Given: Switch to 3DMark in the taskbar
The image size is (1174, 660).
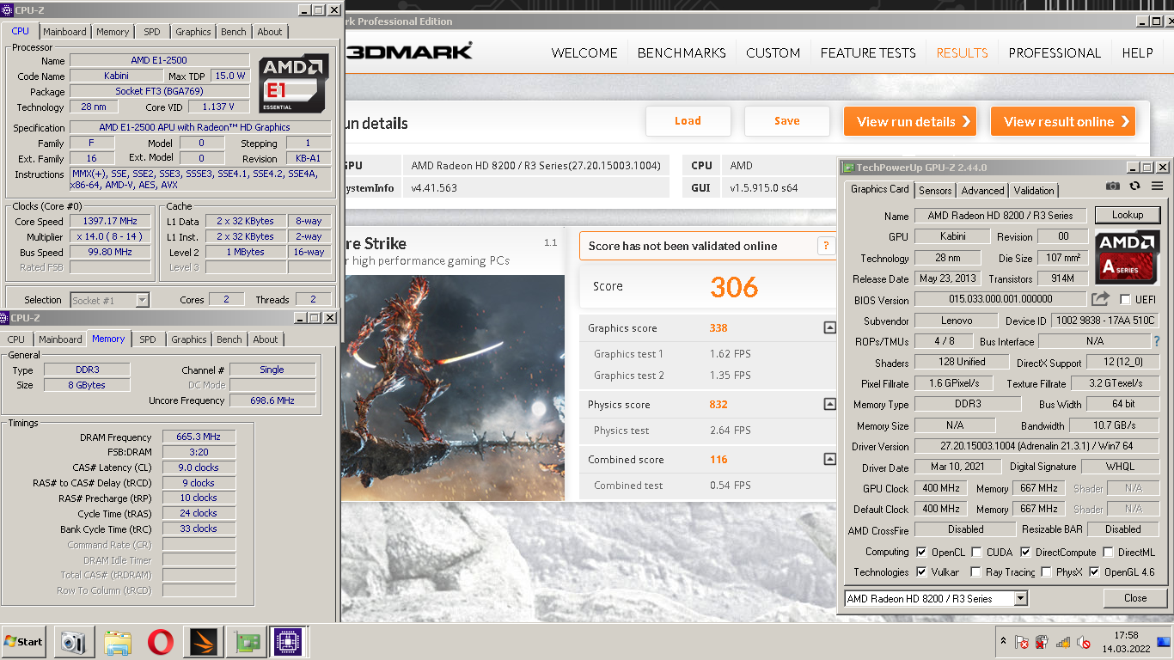Looking at the screenshot, I should coord(204,642).
